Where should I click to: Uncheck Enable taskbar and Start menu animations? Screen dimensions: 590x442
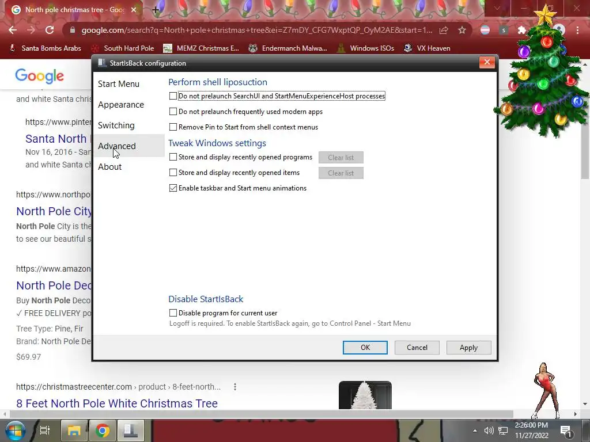click(x=173, y=188)
